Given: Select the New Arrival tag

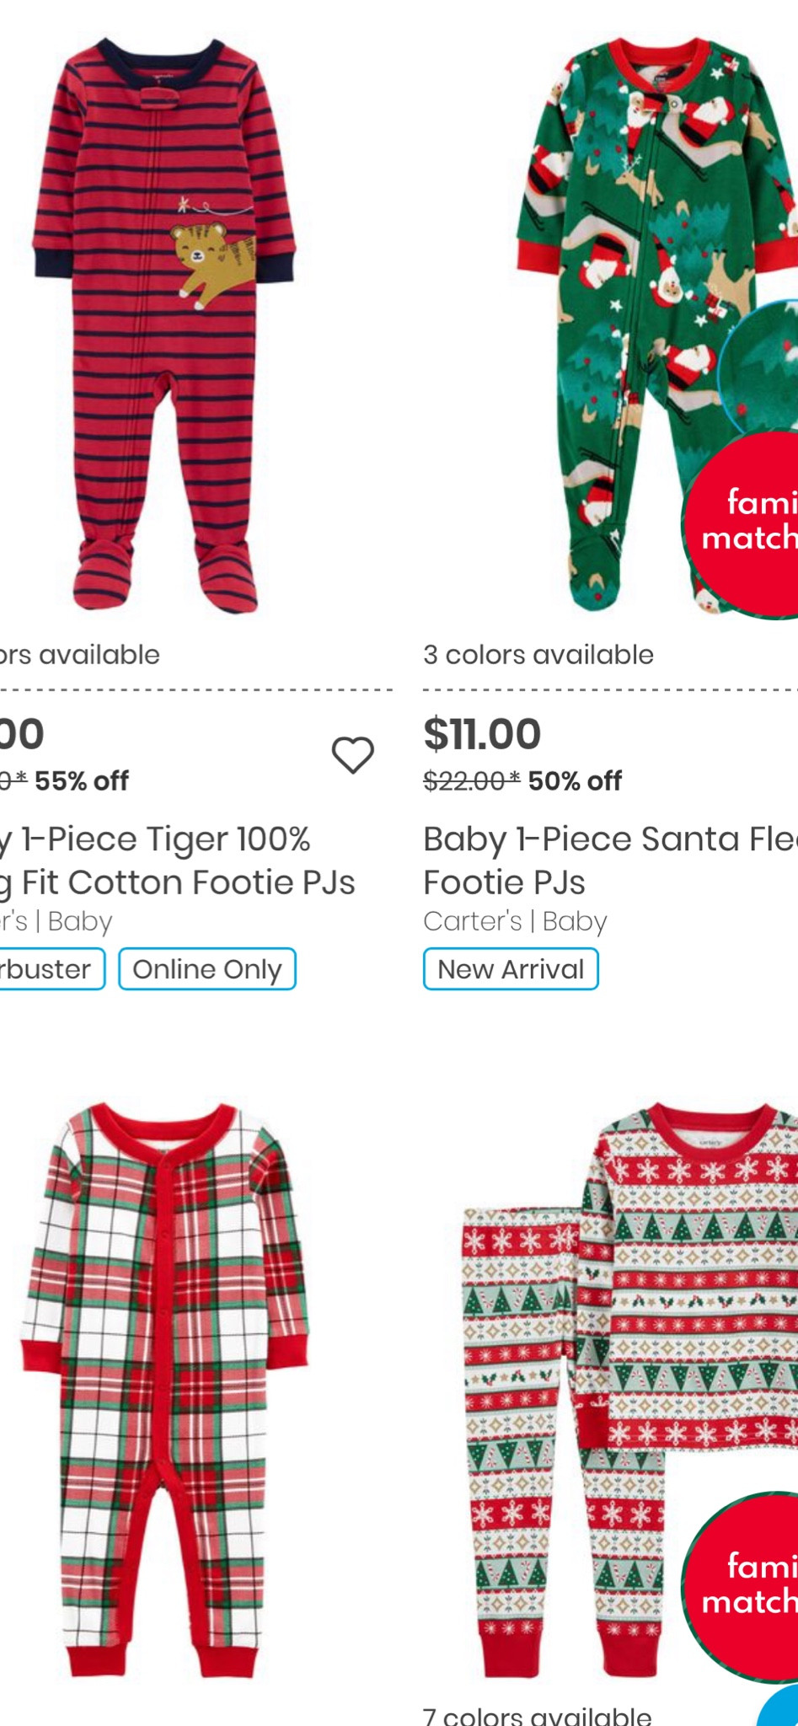Looking at the screenshot, I should (x=511, y=969).
